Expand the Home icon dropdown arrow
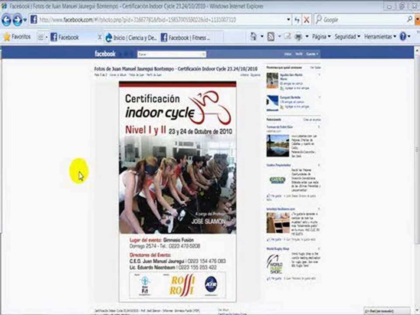 point(262,36)
